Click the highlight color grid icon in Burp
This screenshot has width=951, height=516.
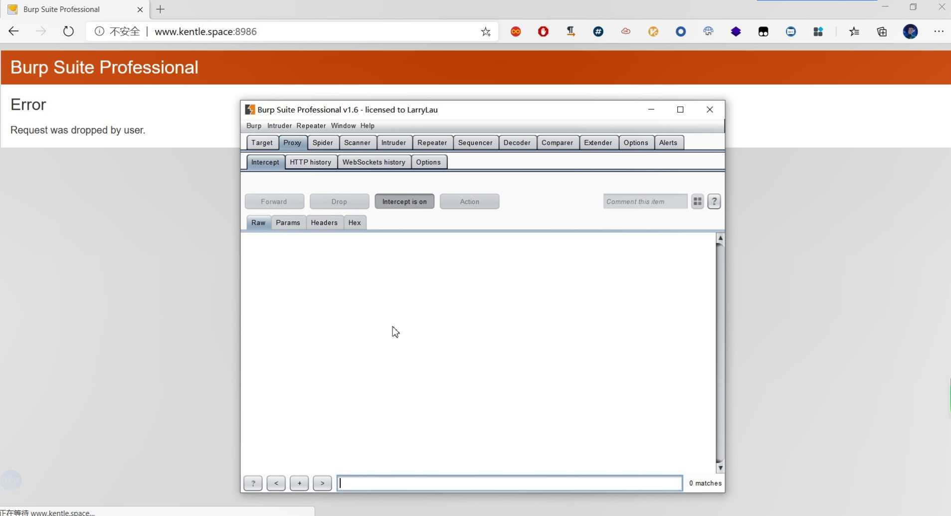coord(697,201)
